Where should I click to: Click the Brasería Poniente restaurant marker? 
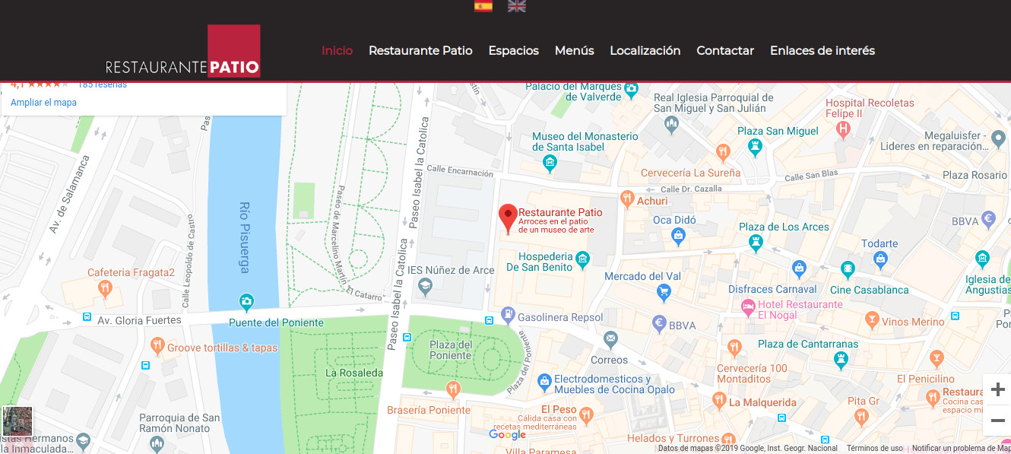point(453,390)
